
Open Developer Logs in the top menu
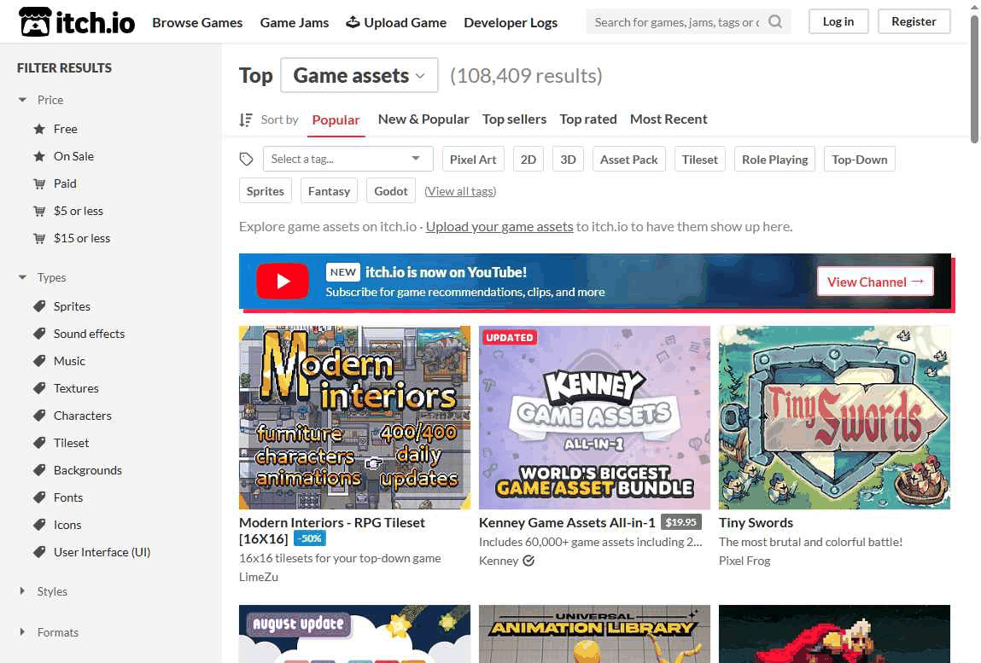(x=511, y=22)
